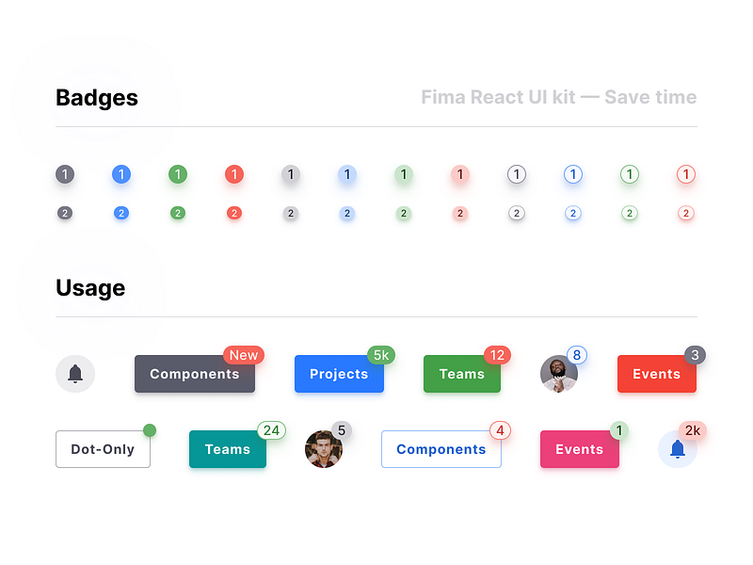Select the red New badge on Components
The width and height of the screenshot is (753, 565).
pyautogui.click(x=244, y=355)
